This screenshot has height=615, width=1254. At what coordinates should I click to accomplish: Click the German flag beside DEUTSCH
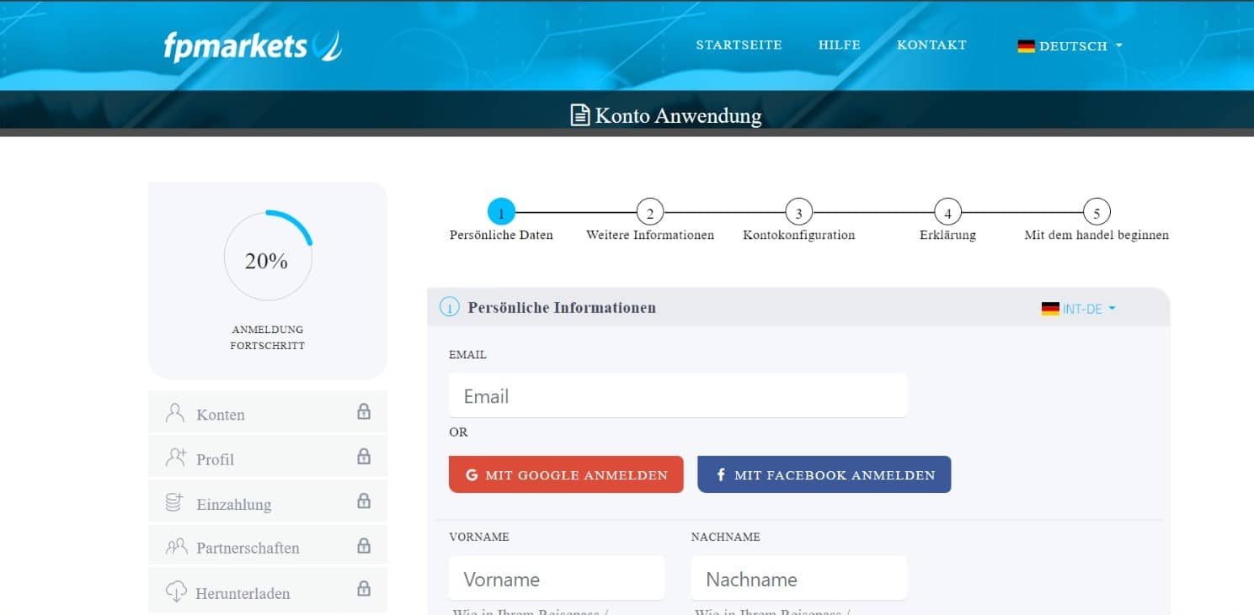[1026, 46]
